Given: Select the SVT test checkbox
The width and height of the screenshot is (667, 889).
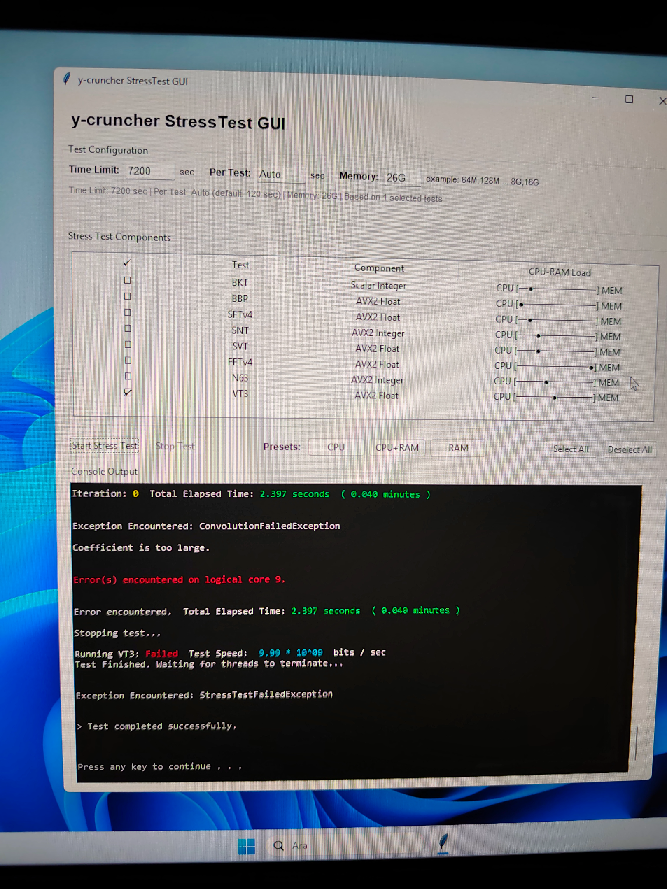Looking at the screenshot, I should click(x=128, y=344).
